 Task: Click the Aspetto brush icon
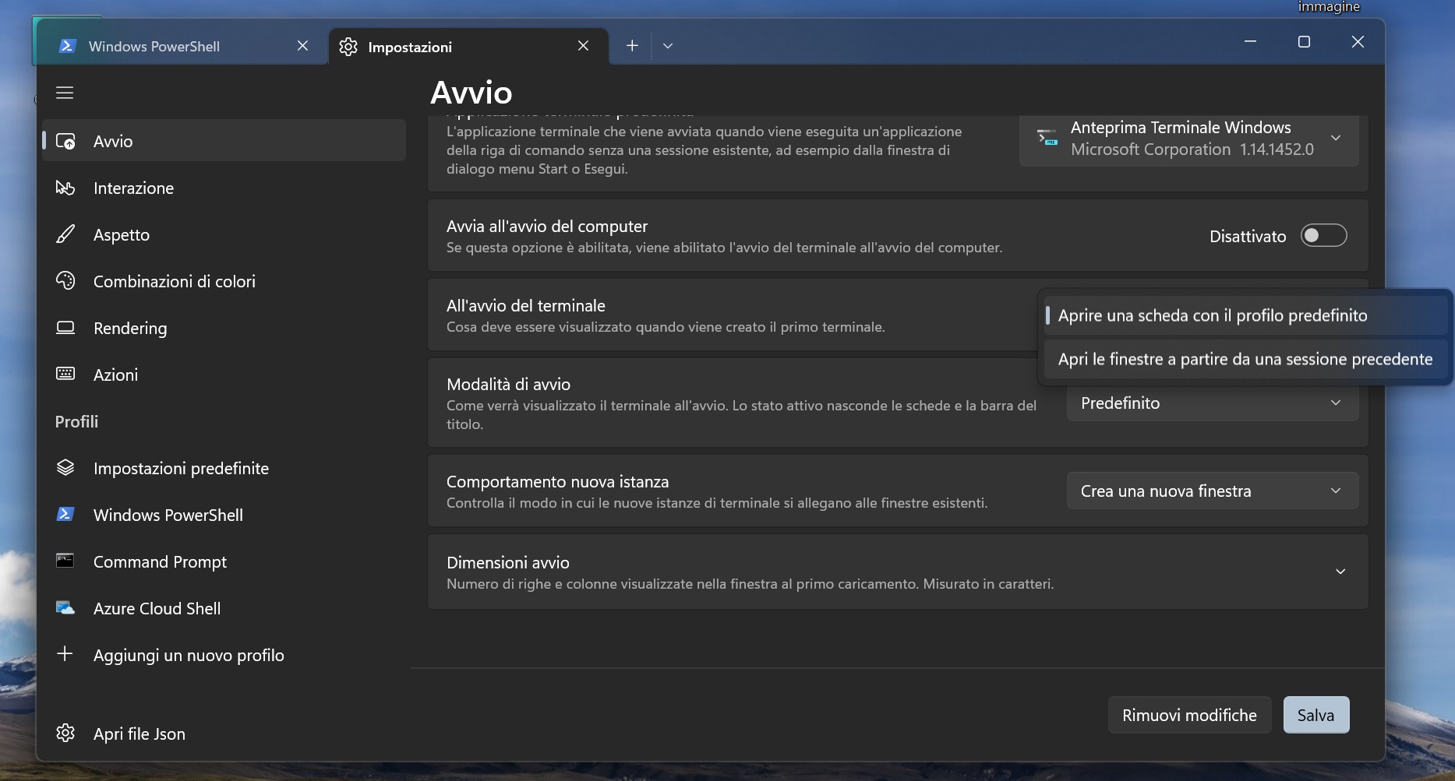pyautogui.click(x=65, y=234)
